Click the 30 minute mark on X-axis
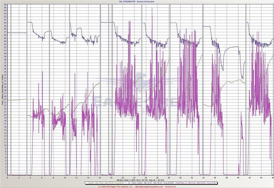Screen dimensions: 274x188 [x=181, y=178]
